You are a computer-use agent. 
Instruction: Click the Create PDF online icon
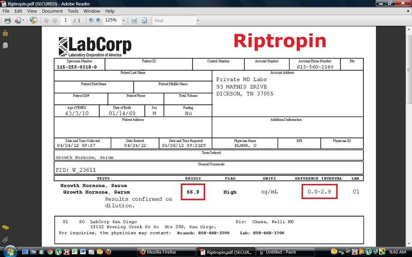pos(18,20)
